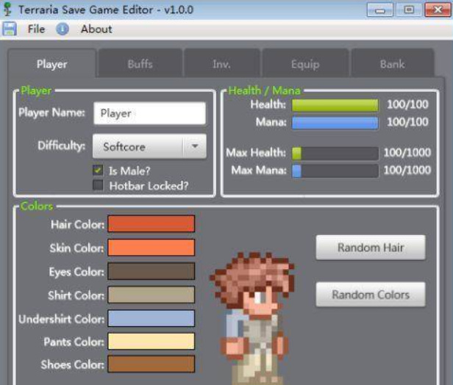Viewport: 453px width, 385px height.
Task: Adjust the Max Health slider
Action: coord(335,153)
